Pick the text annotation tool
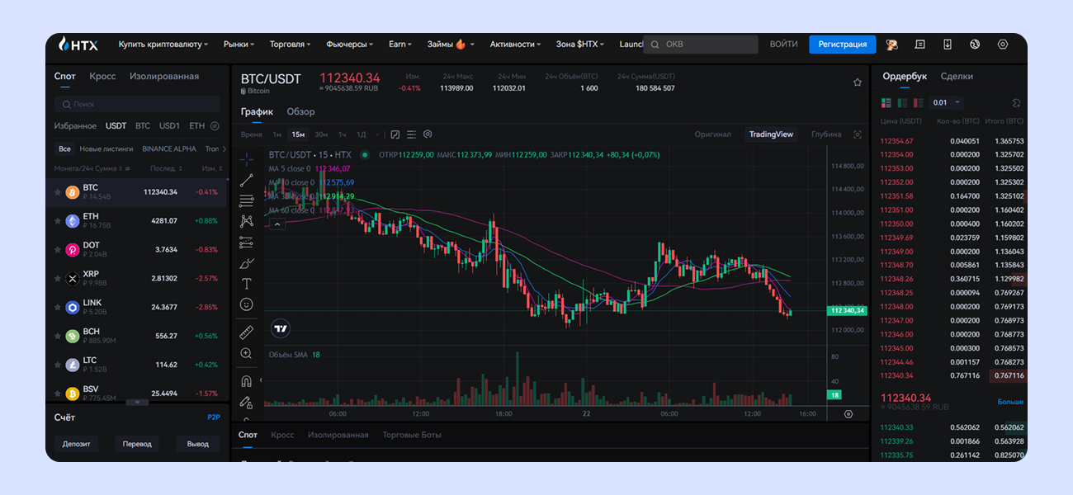The image size is (1073, 495). (x=246, y=284)
